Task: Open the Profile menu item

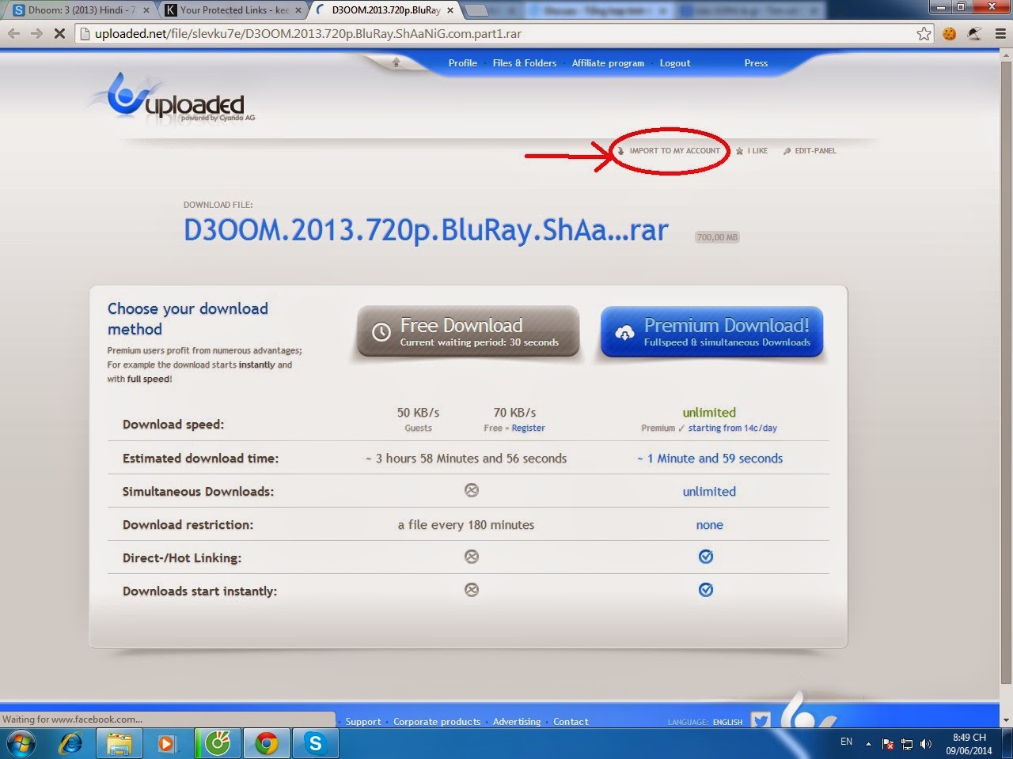Action: 462,63
